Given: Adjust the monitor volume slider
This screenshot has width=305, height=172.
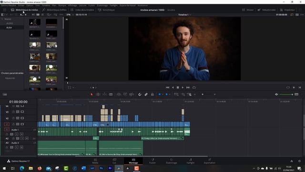Looking at the screenshot, I should click(286, 95).
